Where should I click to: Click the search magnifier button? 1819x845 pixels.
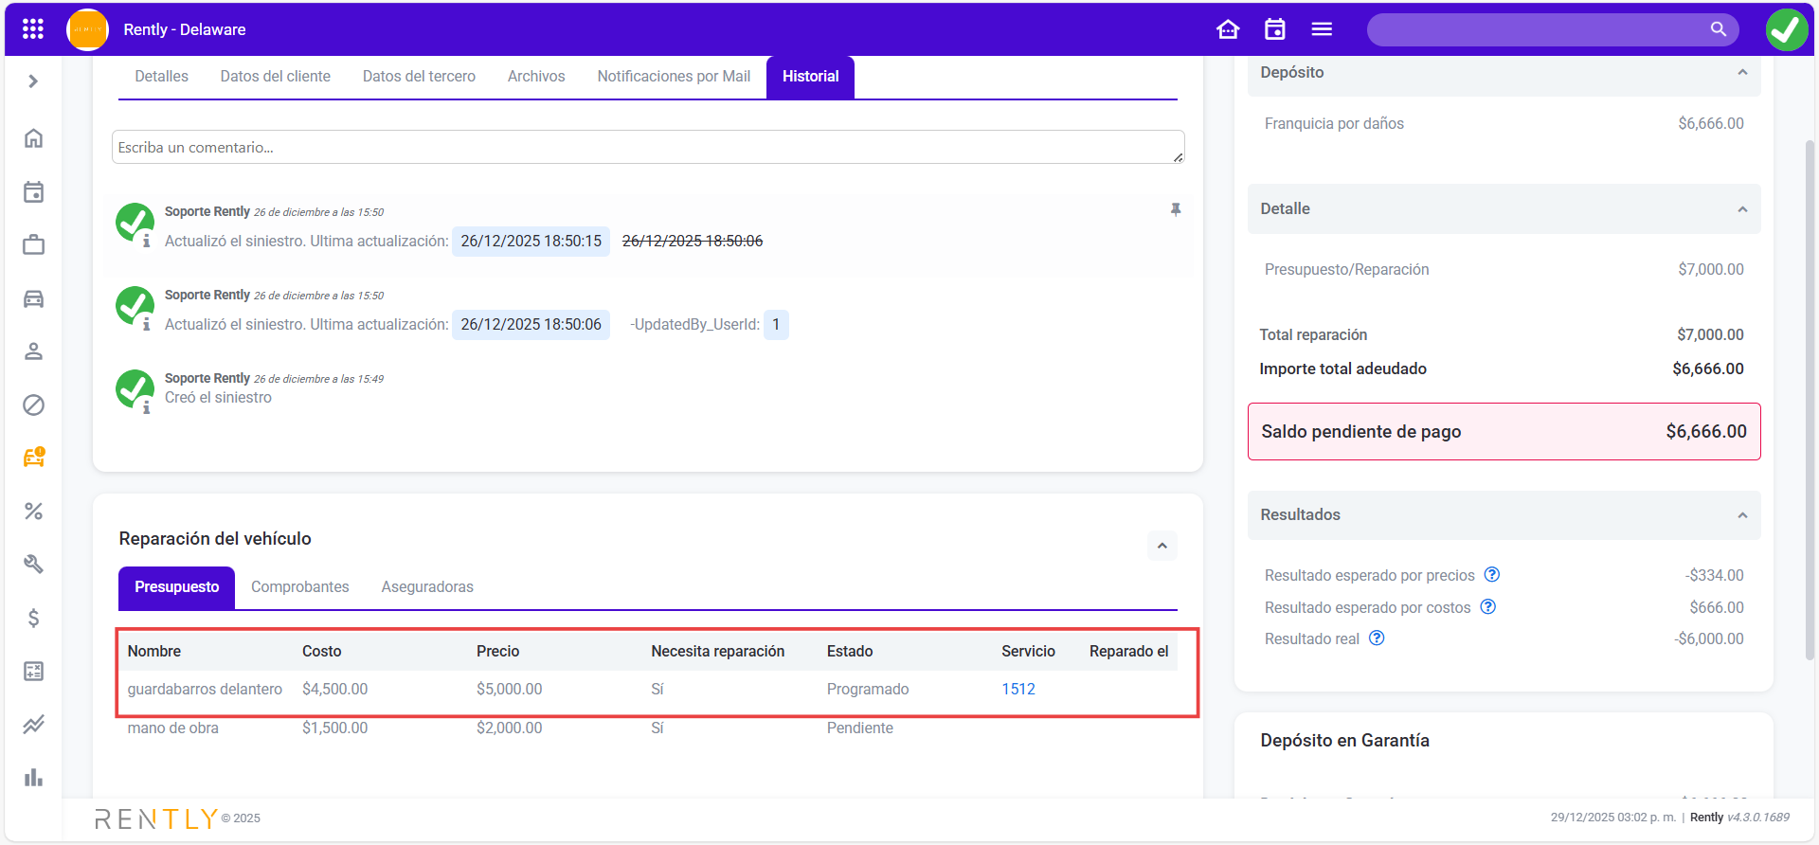coord(1718,29)
